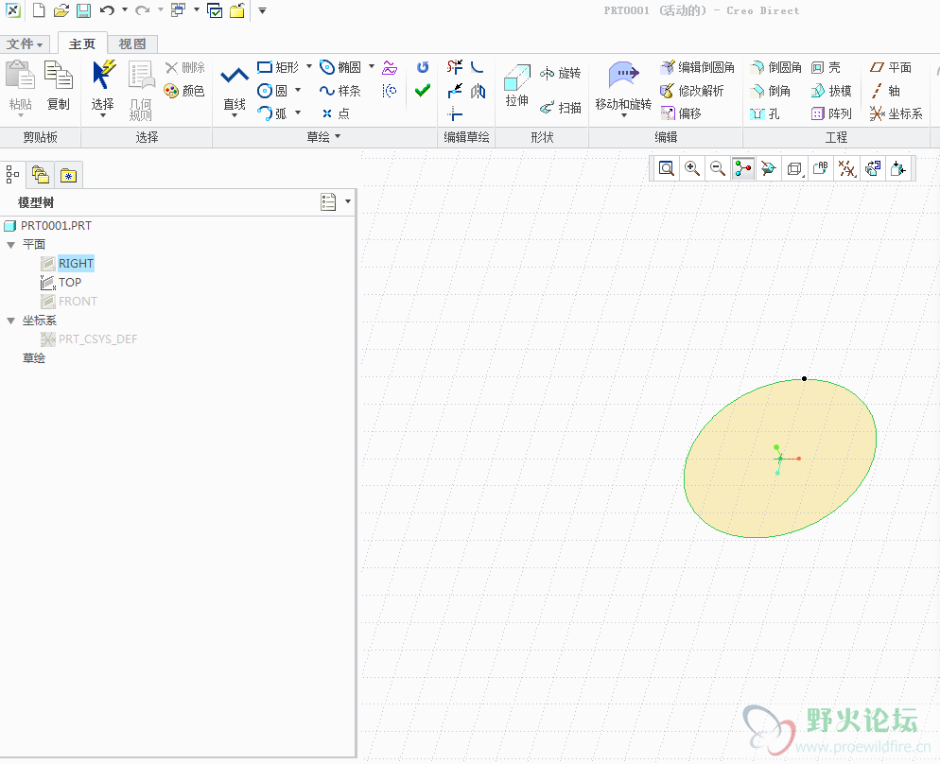This screenshot has height=764, width=940.
Task: Insert a 坐标系 coordinate system
Action: pos(896,113)
